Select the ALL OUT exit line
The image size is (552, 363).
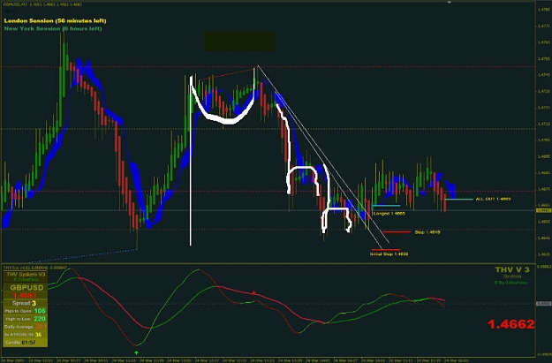click(458, 200)
